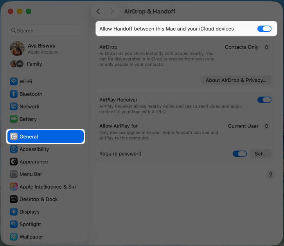Image resolution: width=284 pixels, height=246 pixels.
Task: Click the Search field
Action: [x=45, y=31]
